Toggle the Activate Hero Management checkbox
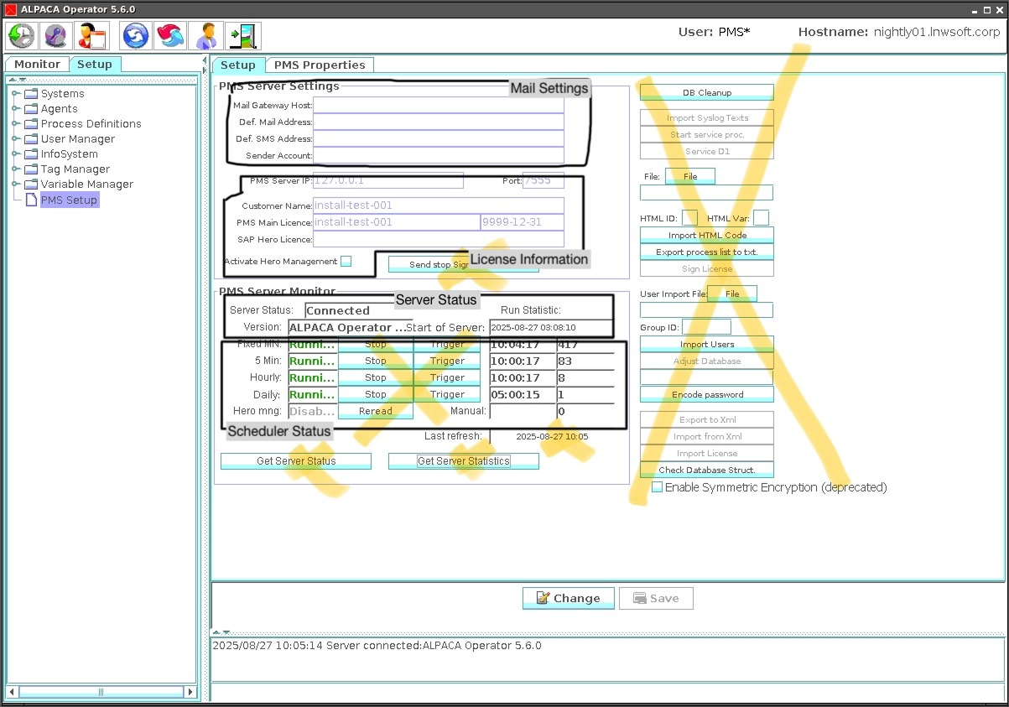The image size is (1009, 707). tap(346, 261)
